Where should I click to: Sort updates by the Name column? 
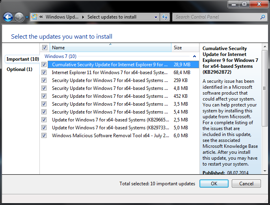[110, 48]
